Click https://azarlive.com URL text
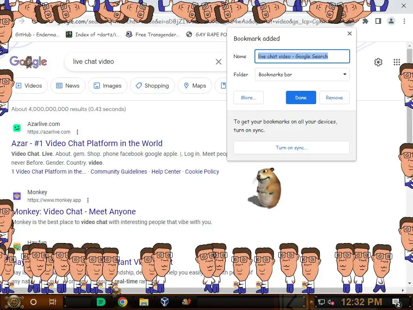The height and width of the screenshot is (310, 413). tap(49, 132)
